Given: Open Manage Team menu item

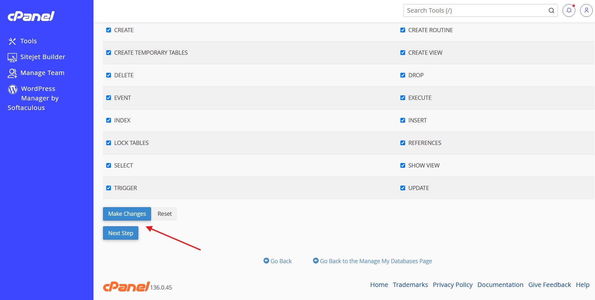Looking at the screenshot, I should pos(42,73).
